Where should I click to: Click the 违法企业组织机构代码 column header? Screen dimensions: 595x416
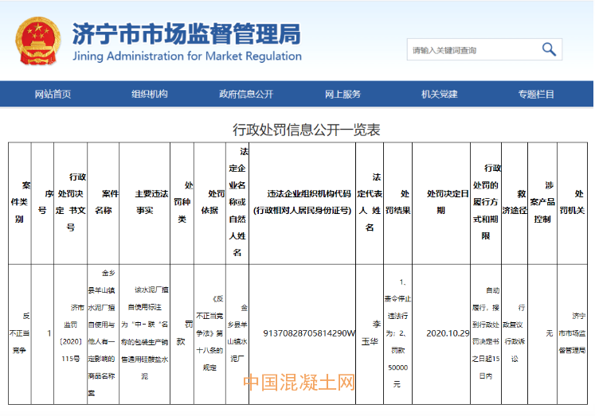(x=309, y=203)
